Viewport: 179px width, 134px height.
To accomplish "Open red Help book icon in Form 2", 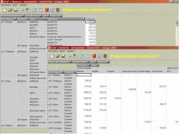I will pyautogui.click(x=94, y=56).
